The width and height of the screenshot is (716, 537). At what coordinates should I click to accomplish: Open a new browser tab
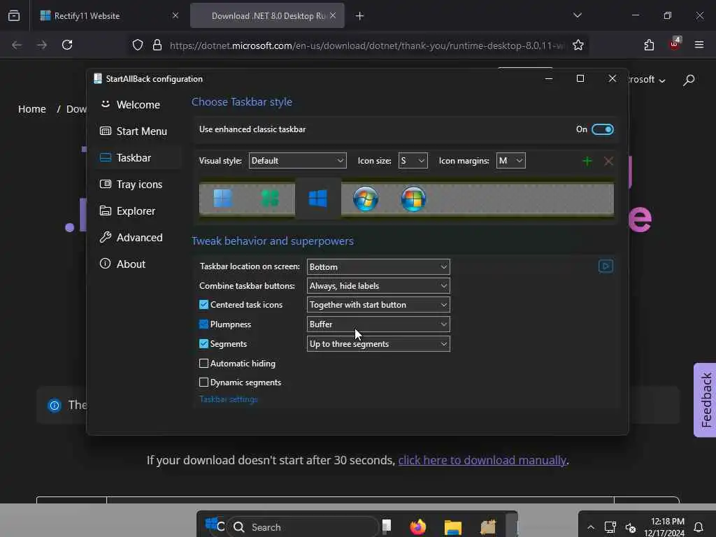[x=360, y=16]
